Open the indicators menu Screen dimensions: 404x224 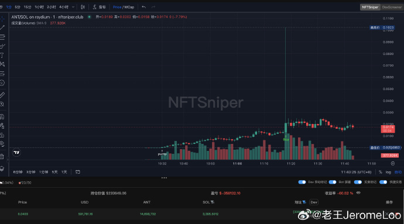(x=99, y=7)
